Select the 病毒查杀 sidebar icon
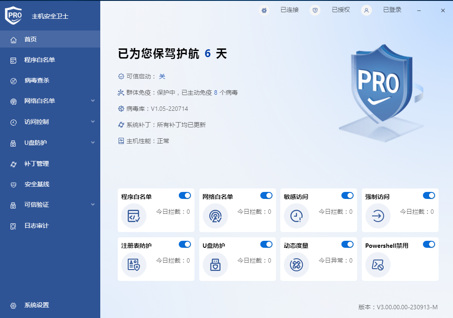Image resolution: width=453 pixels, height=318 pixels. point(12,80)
